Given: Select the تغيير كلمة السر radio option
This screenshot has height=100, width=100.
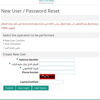Looking at the screenshot, I should [4, 48].
